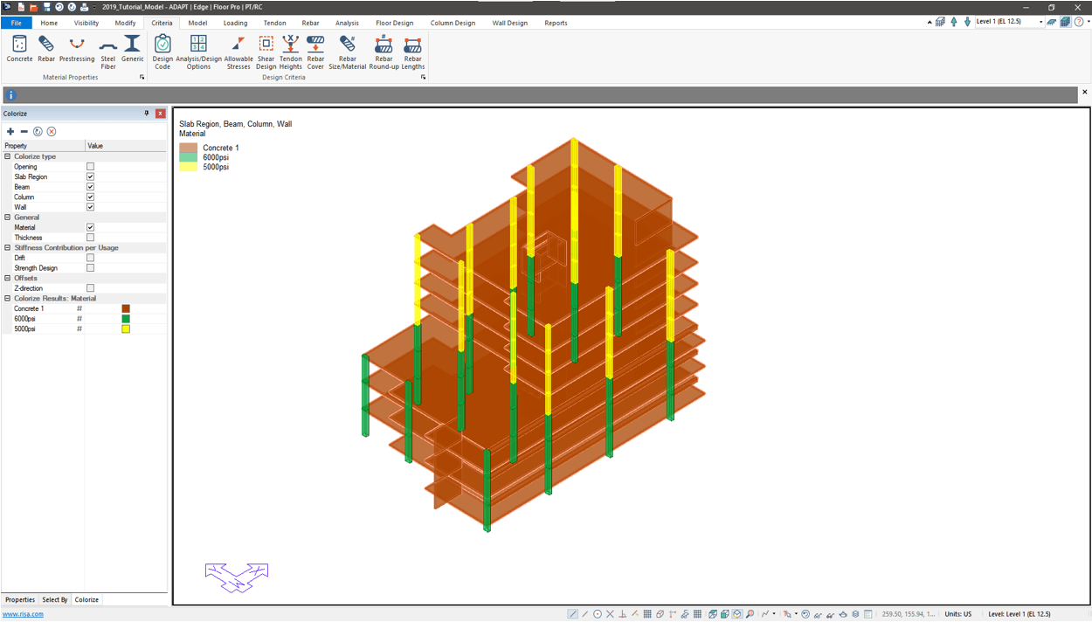The width and height of the screenshot is (1092, 622).
Task: Switch to the Floor Design ribbon tab
Action: tap(394, 24)
